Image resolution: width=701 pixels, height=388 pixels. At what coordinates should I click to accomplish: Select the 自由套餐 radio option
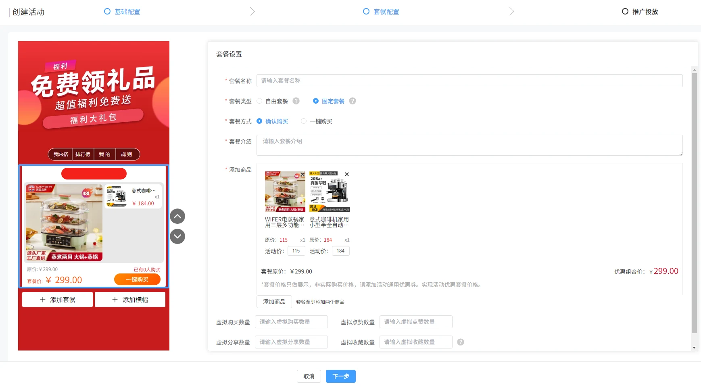click(259, 101)
